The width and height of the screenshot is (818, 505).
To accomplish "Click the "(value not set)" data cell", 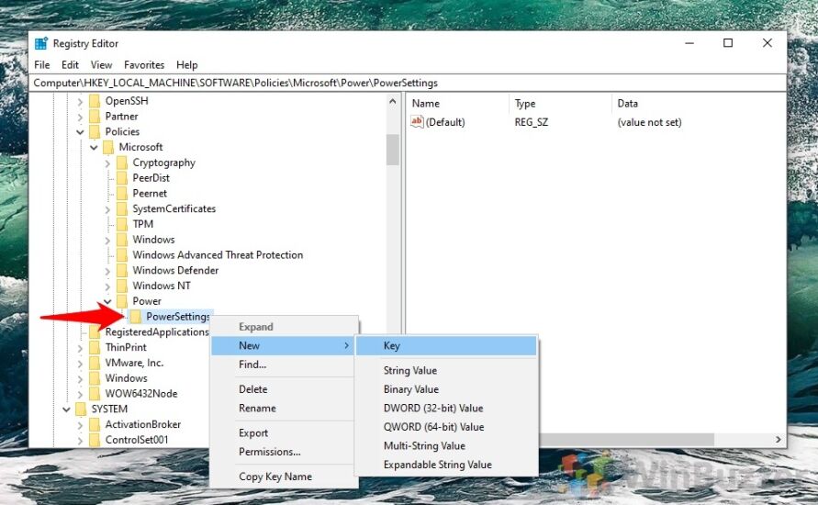I will [x=649, y=122].
